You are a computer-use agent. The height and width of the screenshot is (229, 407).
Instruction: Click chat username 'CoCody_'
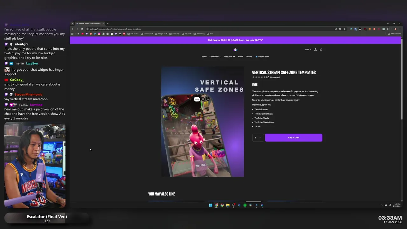click(17, 80)
